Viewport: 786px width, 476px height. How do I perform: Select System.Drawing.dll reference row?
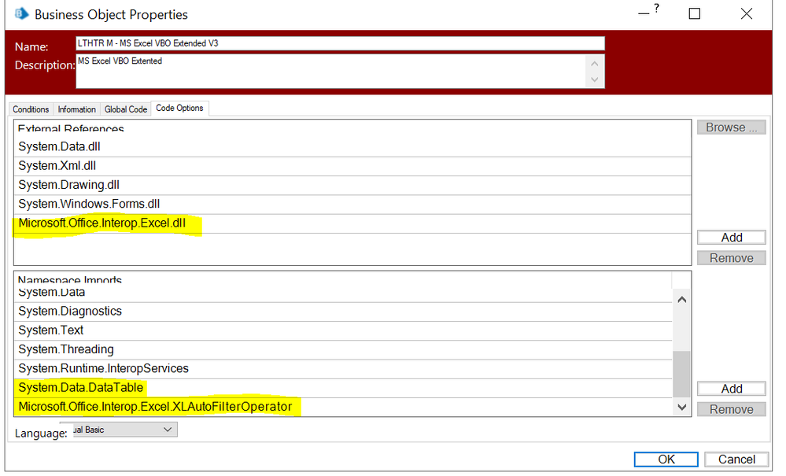[x=352, y=185]
